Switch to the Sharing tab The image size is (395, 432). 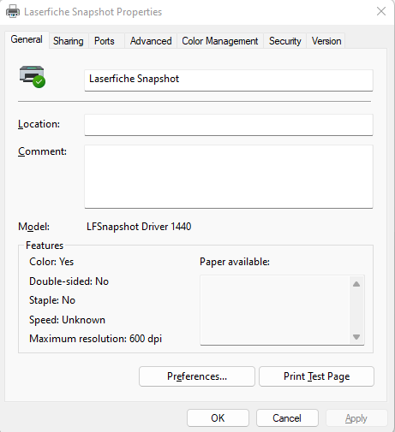(69, 41)
